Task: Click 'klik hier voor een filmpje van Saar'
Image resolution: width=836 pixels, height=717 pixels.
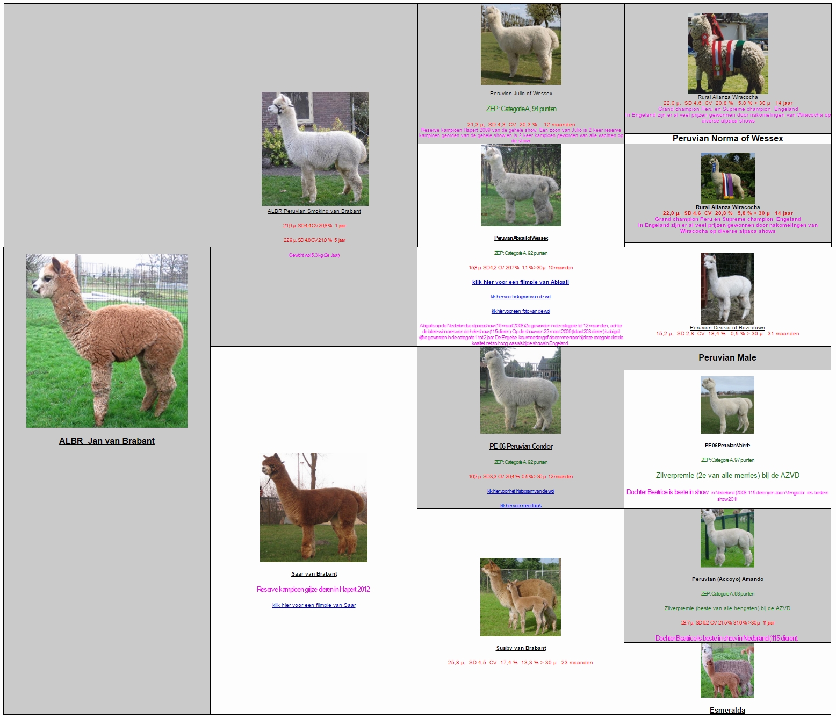Action: point(314,605)
